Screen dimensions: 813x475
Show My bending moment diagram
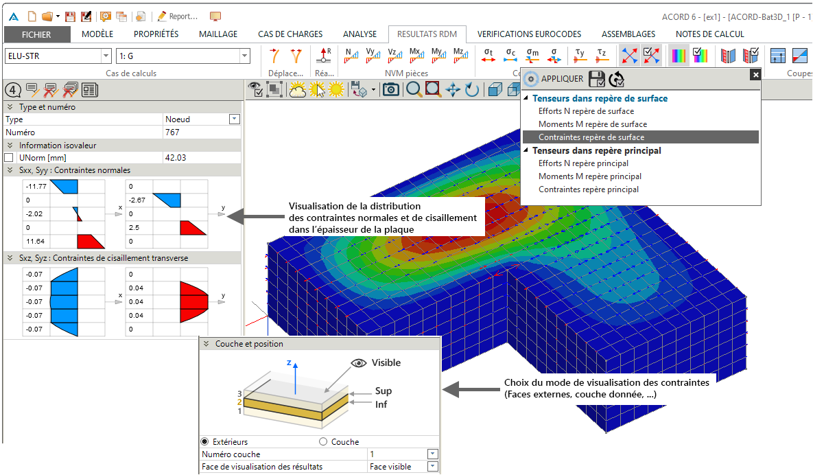tap(438, 56)
